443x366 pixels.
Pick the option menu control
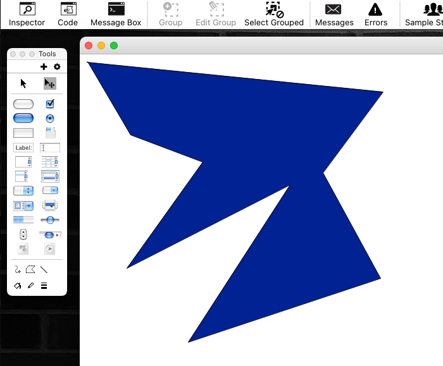click(23, 190)
